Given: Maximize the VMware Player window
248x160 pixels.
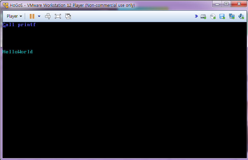Looking at the screenshot, I should point(226,4).
